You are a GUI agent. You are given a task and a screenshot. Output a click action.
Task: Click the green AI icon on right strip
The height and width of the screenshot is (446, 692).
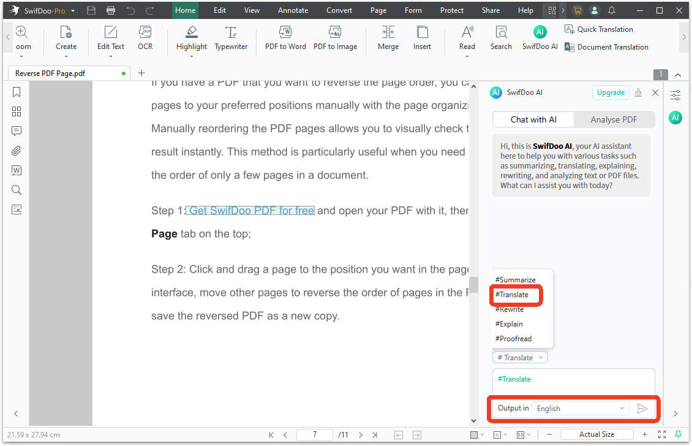(675, 118)
